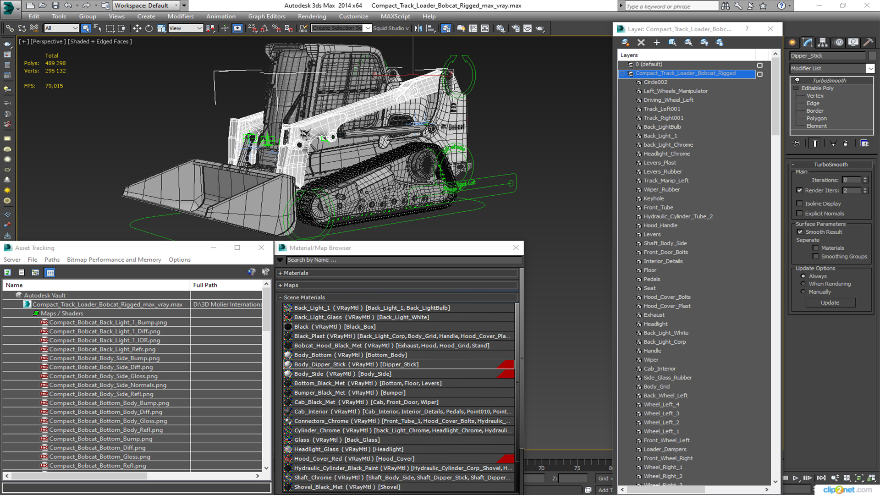Image resolution: width=880 pixels, height=495 pixels.
Task: Click Add Selected Objects plus icon
Action: [x=656, y=43]
